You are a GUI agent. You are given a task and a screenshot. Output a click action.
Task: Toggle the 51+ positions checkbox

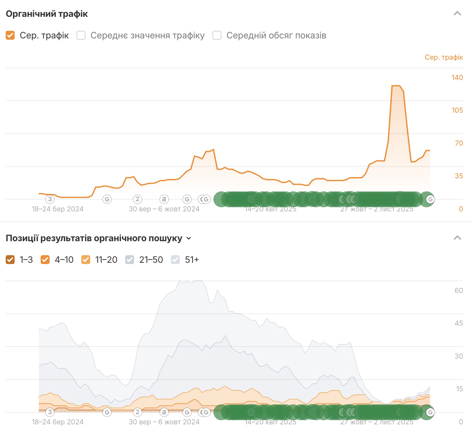175,260
